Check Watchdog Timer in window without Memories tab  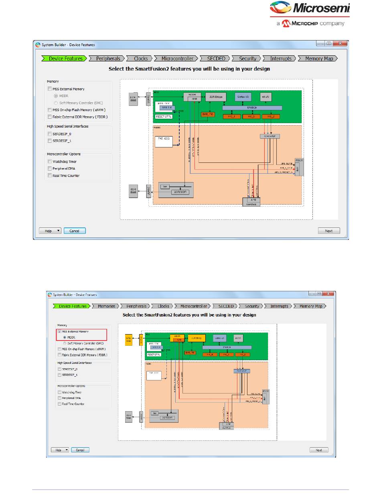pos(49,162)
